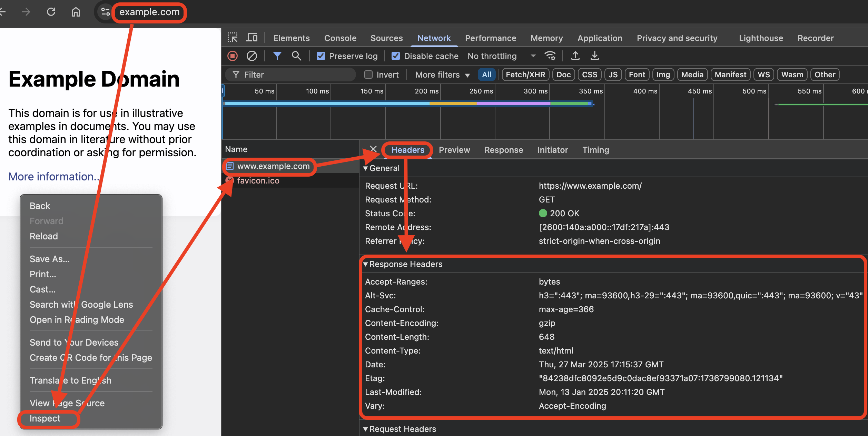Screen dimensions: 868x436
Task: Clear the network log
Action: [x=252, y=56]
